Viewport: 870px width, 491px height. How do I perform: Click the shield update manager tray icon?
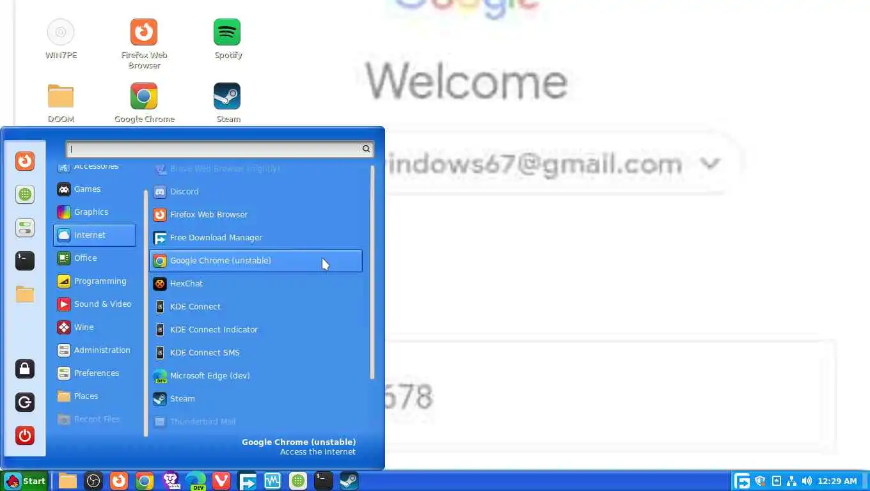tap(761, 481)
